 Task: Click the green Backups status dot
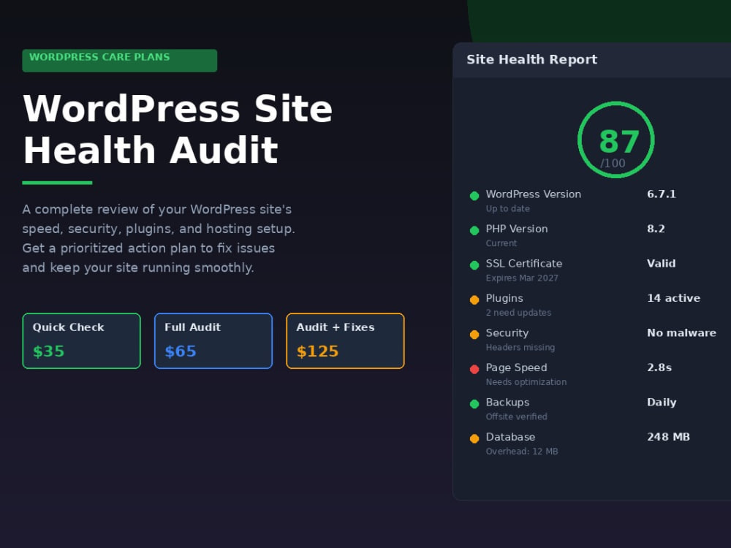point(474,404)
